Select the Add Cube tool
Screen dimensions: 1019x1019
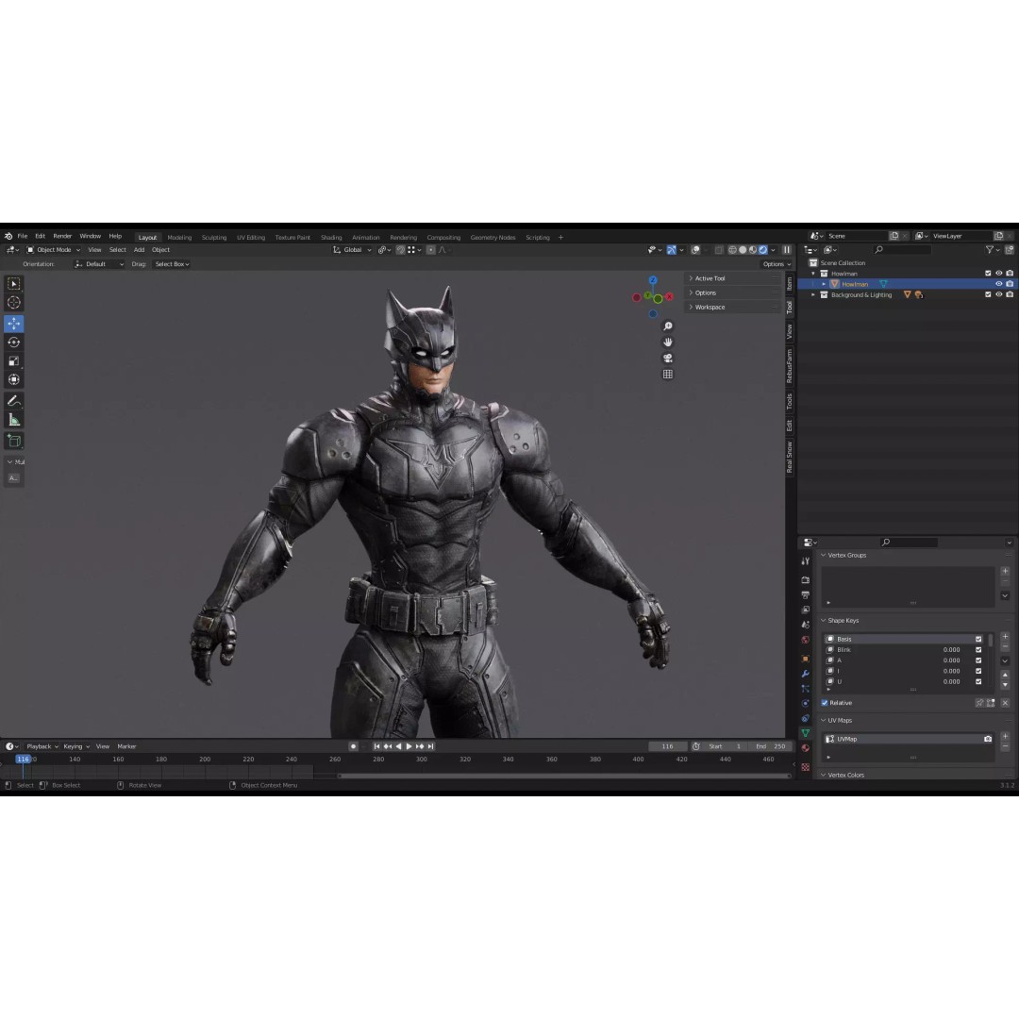pos(13,442)
